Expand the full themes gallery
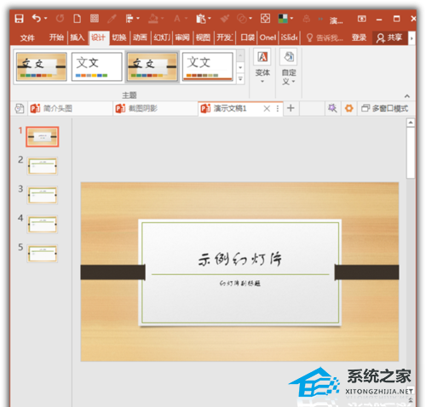 (x=240, y=78)
